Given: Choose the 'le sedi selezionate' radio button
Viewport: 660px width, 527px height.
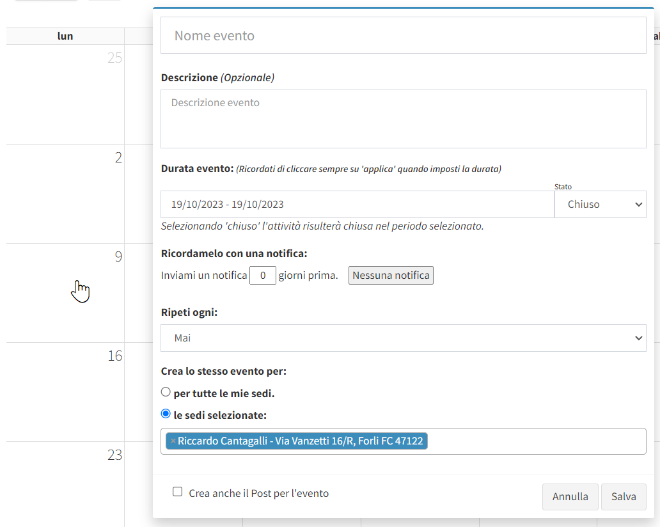Looking at the screenshot, I should coord(166,414).
